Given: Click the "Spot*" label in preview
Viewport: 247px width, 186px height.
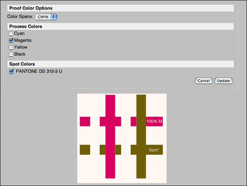Looking at the screenshot, I should point(154,150).
